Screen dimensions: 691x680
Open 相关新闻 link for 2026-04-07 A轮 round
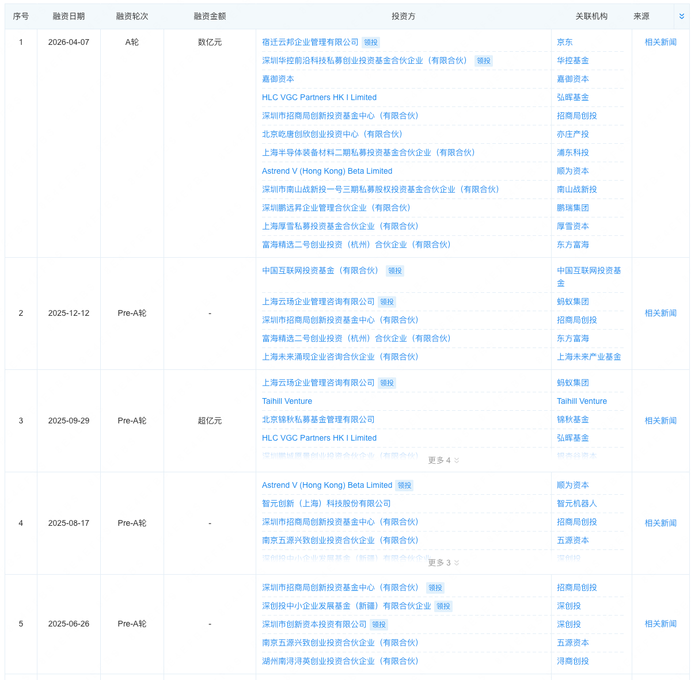(660, 42)
